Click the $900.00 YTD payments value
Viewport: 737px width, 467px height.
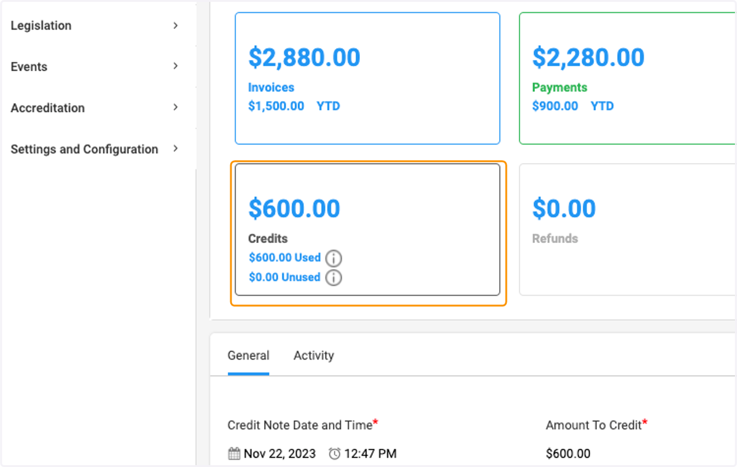tap(573, 106)
